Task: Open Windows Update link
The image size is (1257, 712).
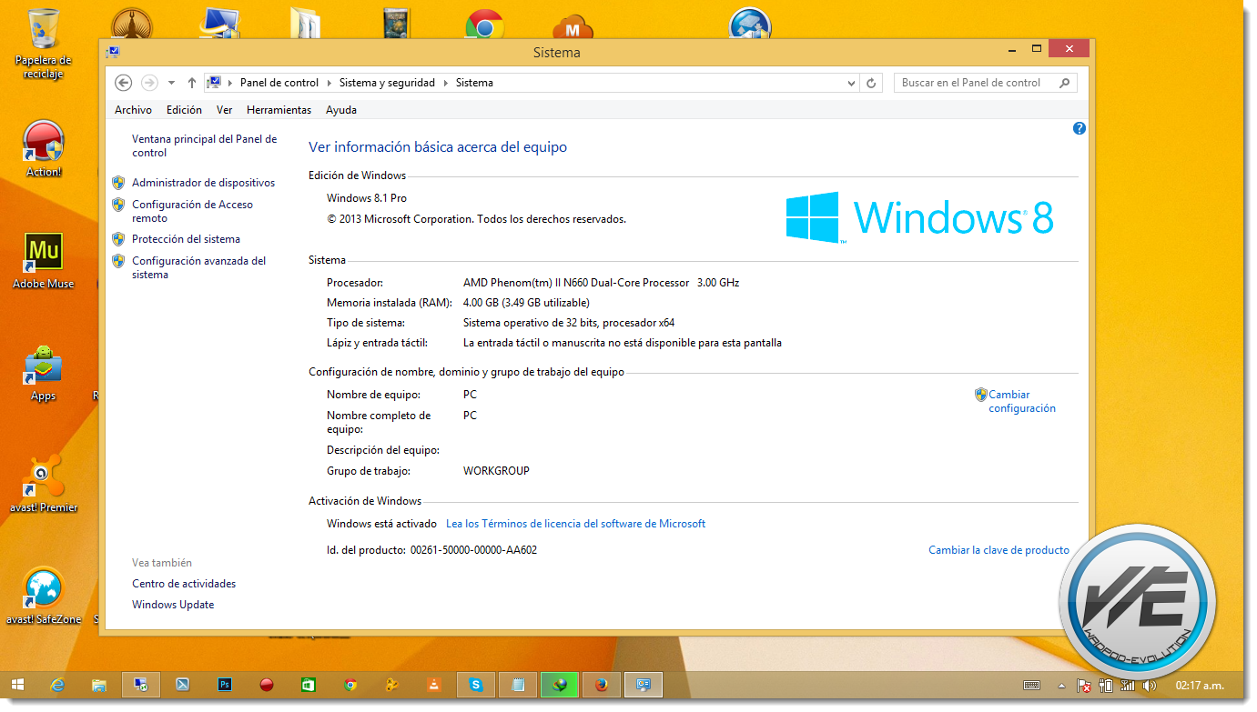Action: coord(173,605)
